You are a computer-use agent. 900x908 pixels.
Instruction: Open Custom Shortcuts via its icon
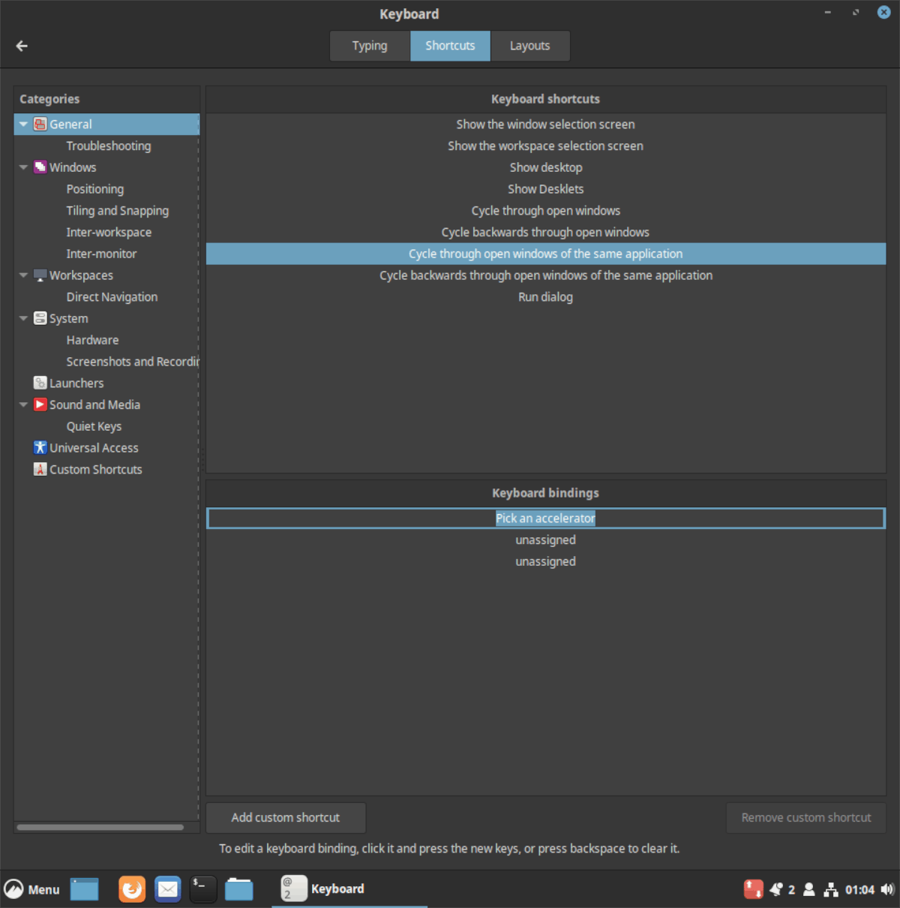click(x=40, y=469)
